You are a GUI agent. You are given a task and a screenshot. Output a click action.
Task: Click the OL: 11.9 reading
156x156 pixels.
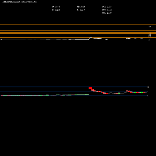[107, 13]
